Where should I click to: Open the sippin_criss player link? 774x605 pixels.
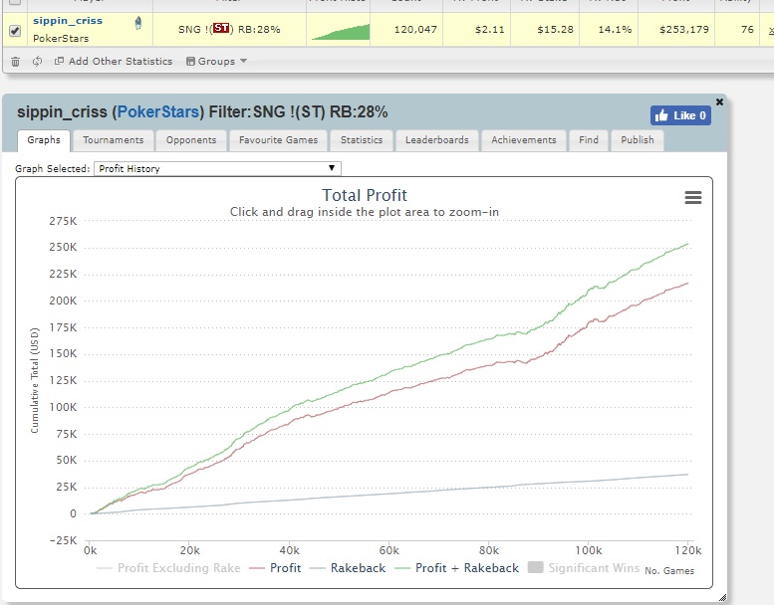click(68, 21)
